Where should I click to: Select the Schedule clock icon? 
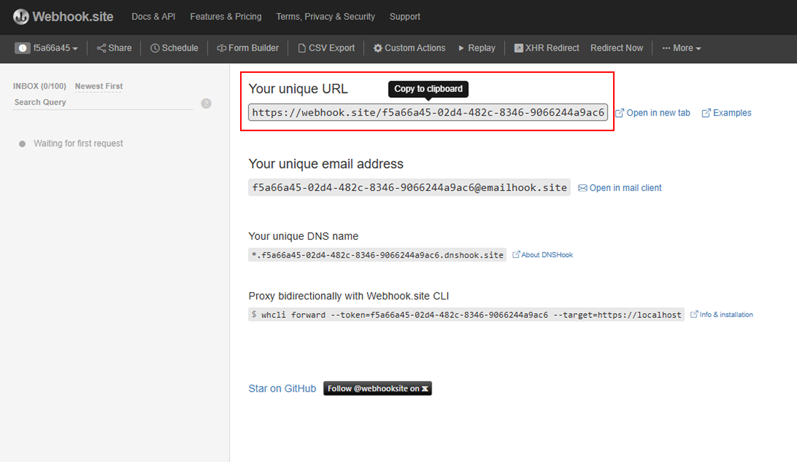(155, 48)
